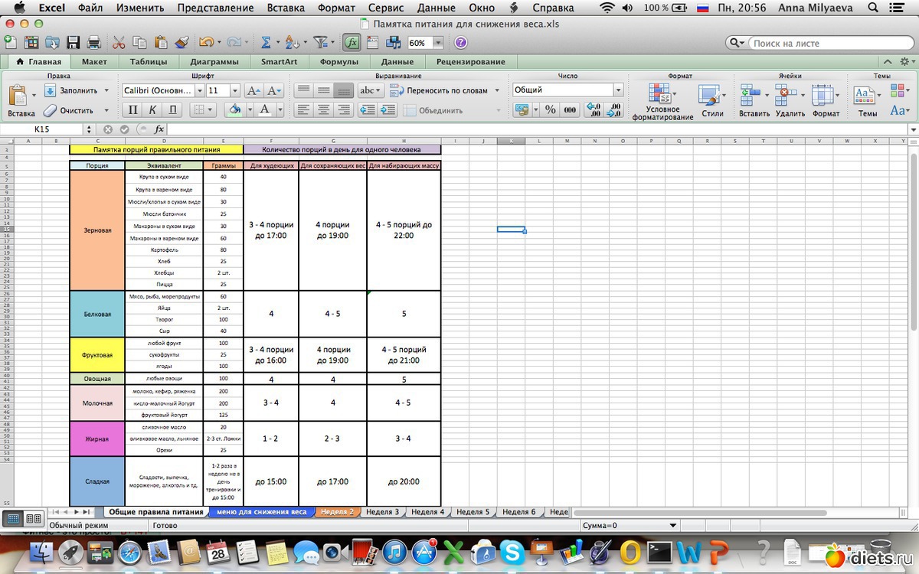Image resolution: width=919 pixels, height=574 pixels.
Task: Click the Очистить button
Action: click(69, 110)
